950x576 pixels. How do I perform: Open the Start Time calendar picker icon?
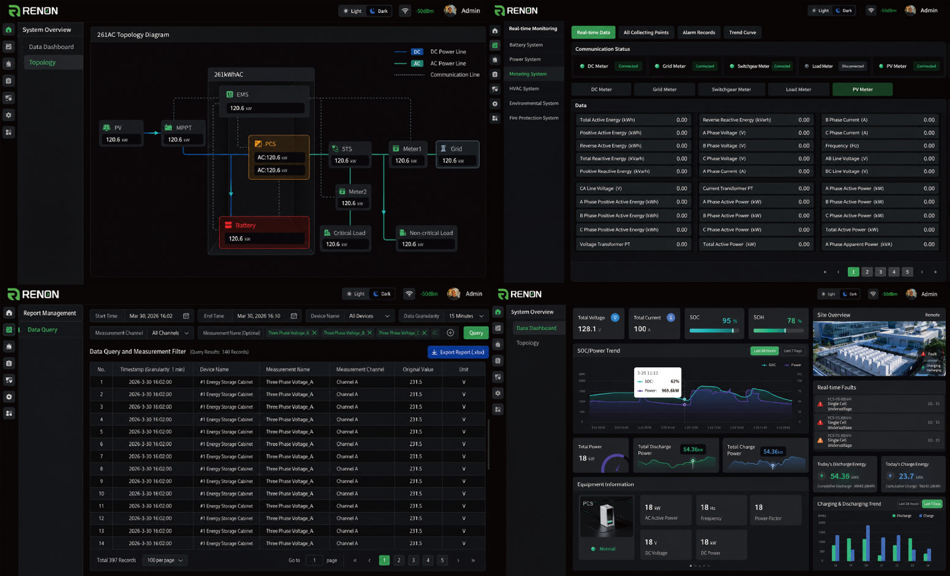coord(186,316)
